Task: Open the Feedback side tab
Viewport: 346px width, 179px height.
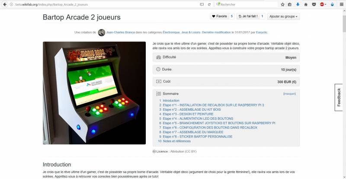Action: 339,97
